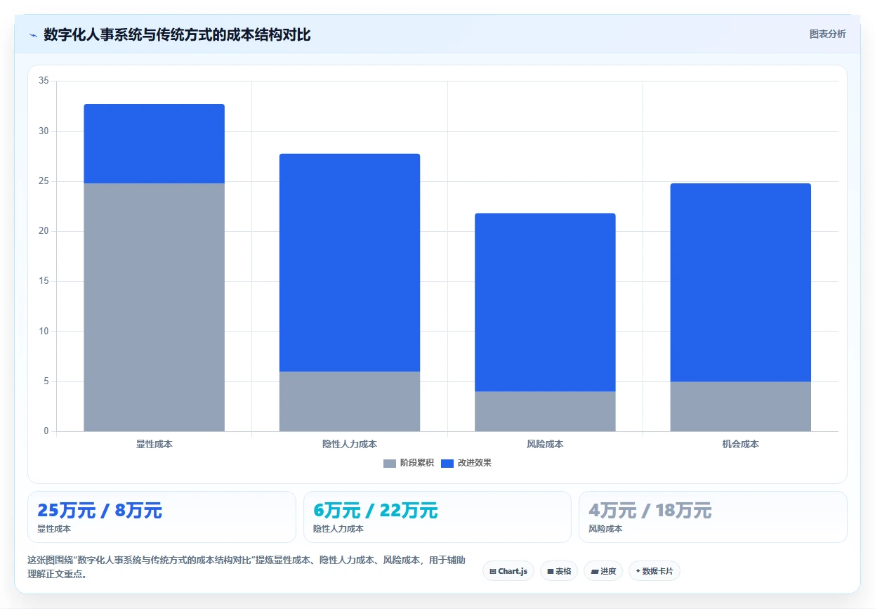Click the 机会成本 x-axis label
The image size is (875, 609).
click(x=741, y=445)
